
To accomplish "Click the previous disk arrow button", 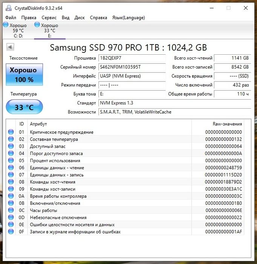I will (x=10, y=47).
